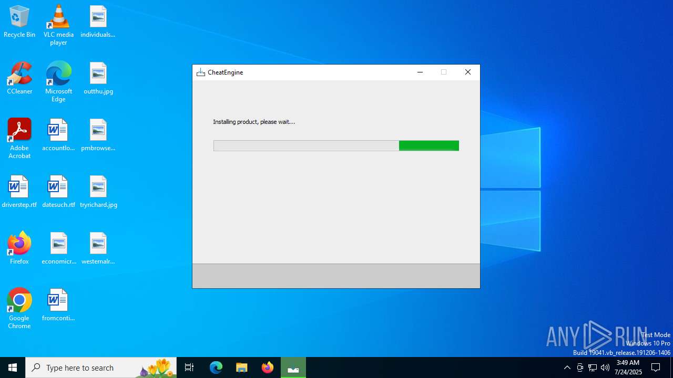Open the notification center

(x=656, y=367)
